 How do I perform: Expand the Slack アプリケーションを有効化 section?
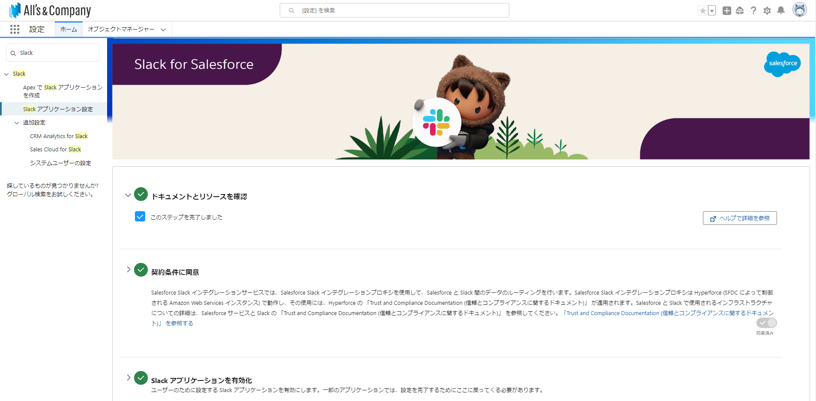(129, 377)
